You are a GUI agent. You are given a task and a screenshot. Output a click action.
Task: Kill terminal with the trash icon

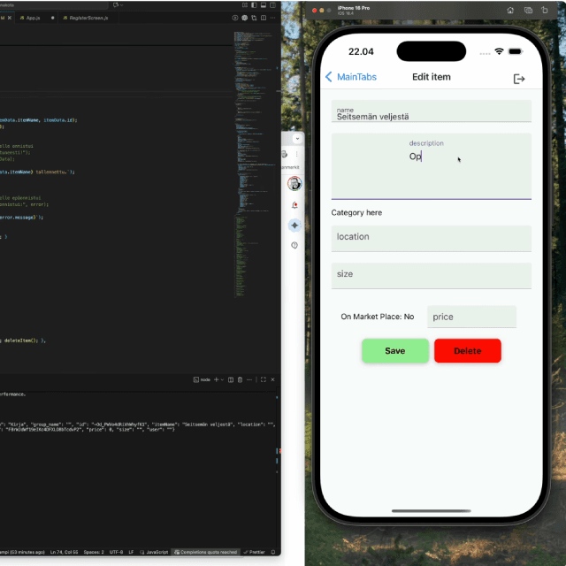pos(240,379)
